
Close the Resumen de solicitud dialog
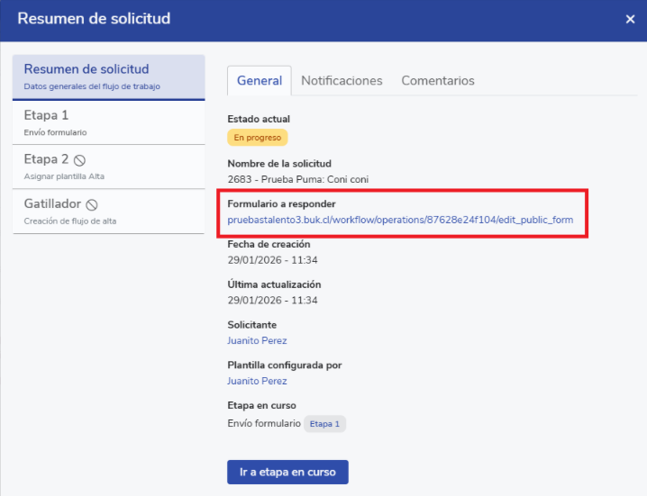pyautogui.click(x=630, y=19)
